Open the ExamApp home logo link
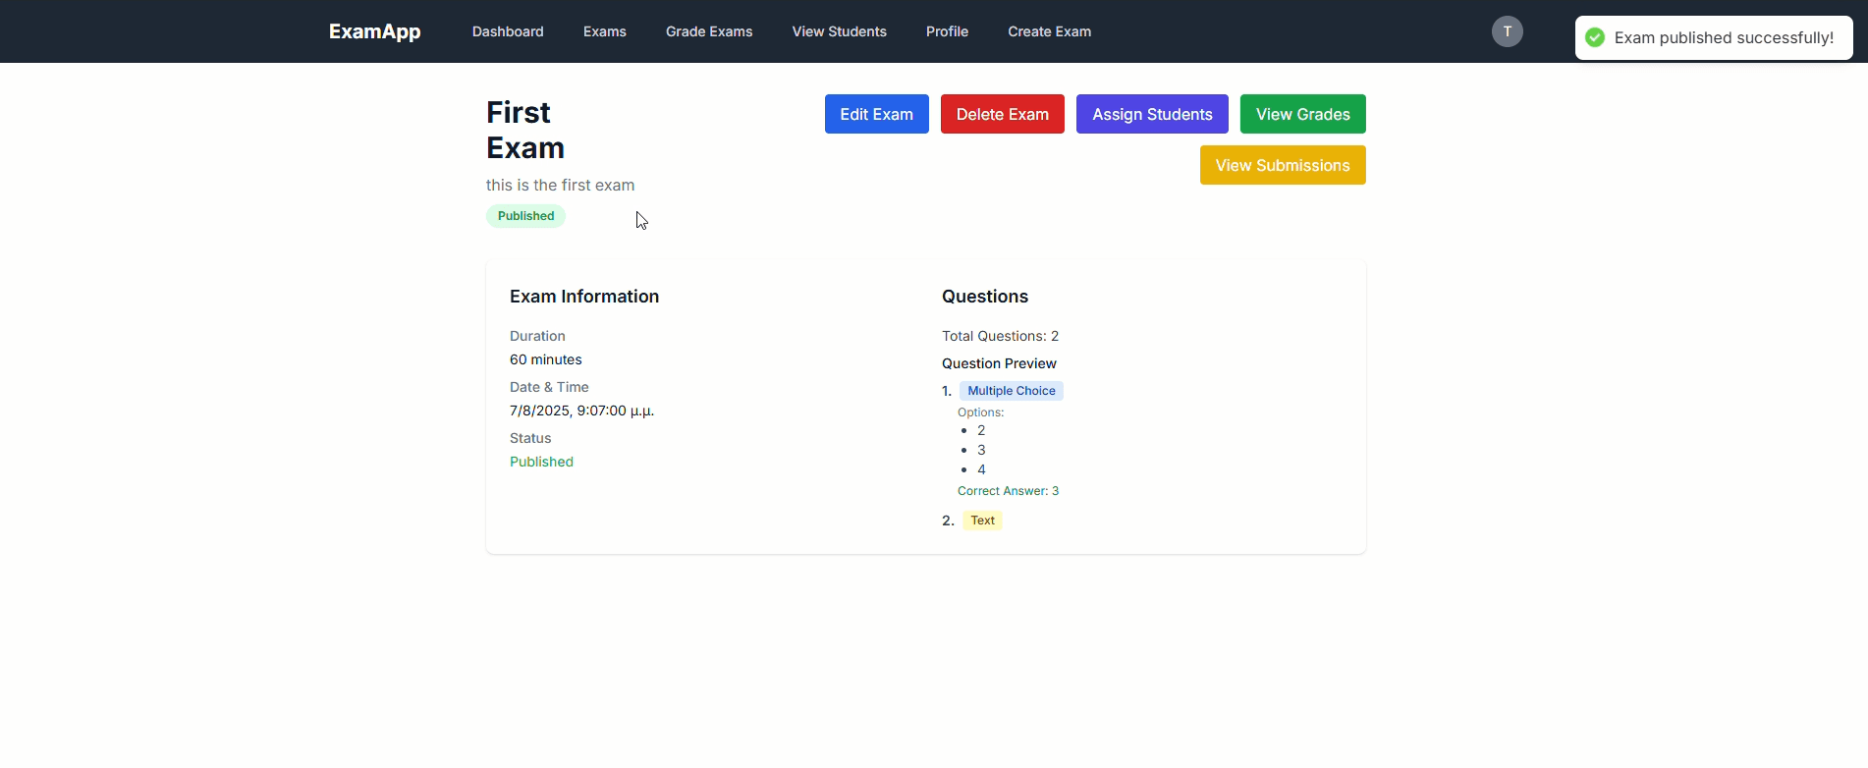The width and height of the screenshot is (1868, 768). (375, 31)
